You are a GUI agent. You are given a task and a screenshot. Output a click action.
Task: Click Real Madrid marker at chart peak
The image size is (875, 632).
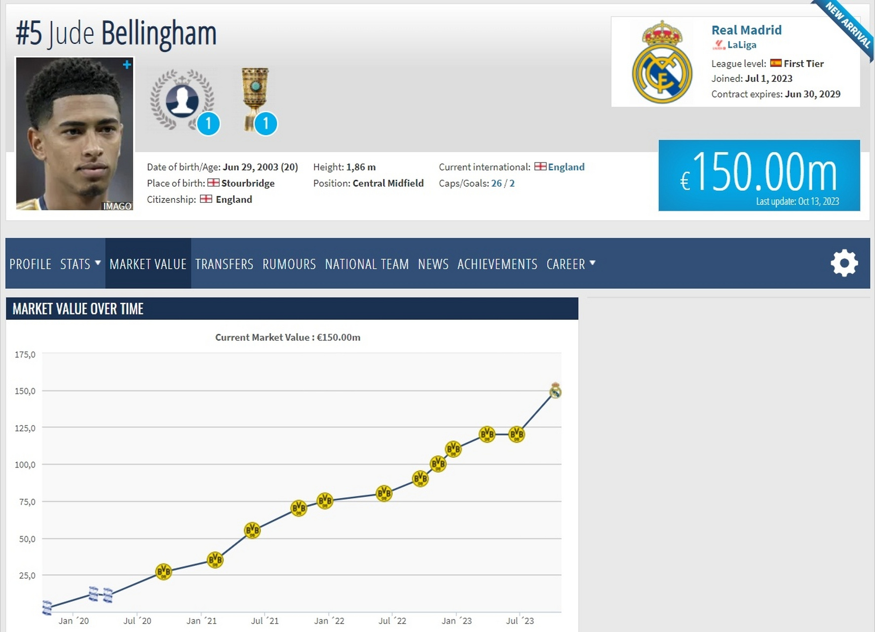(x=555, y=391)
